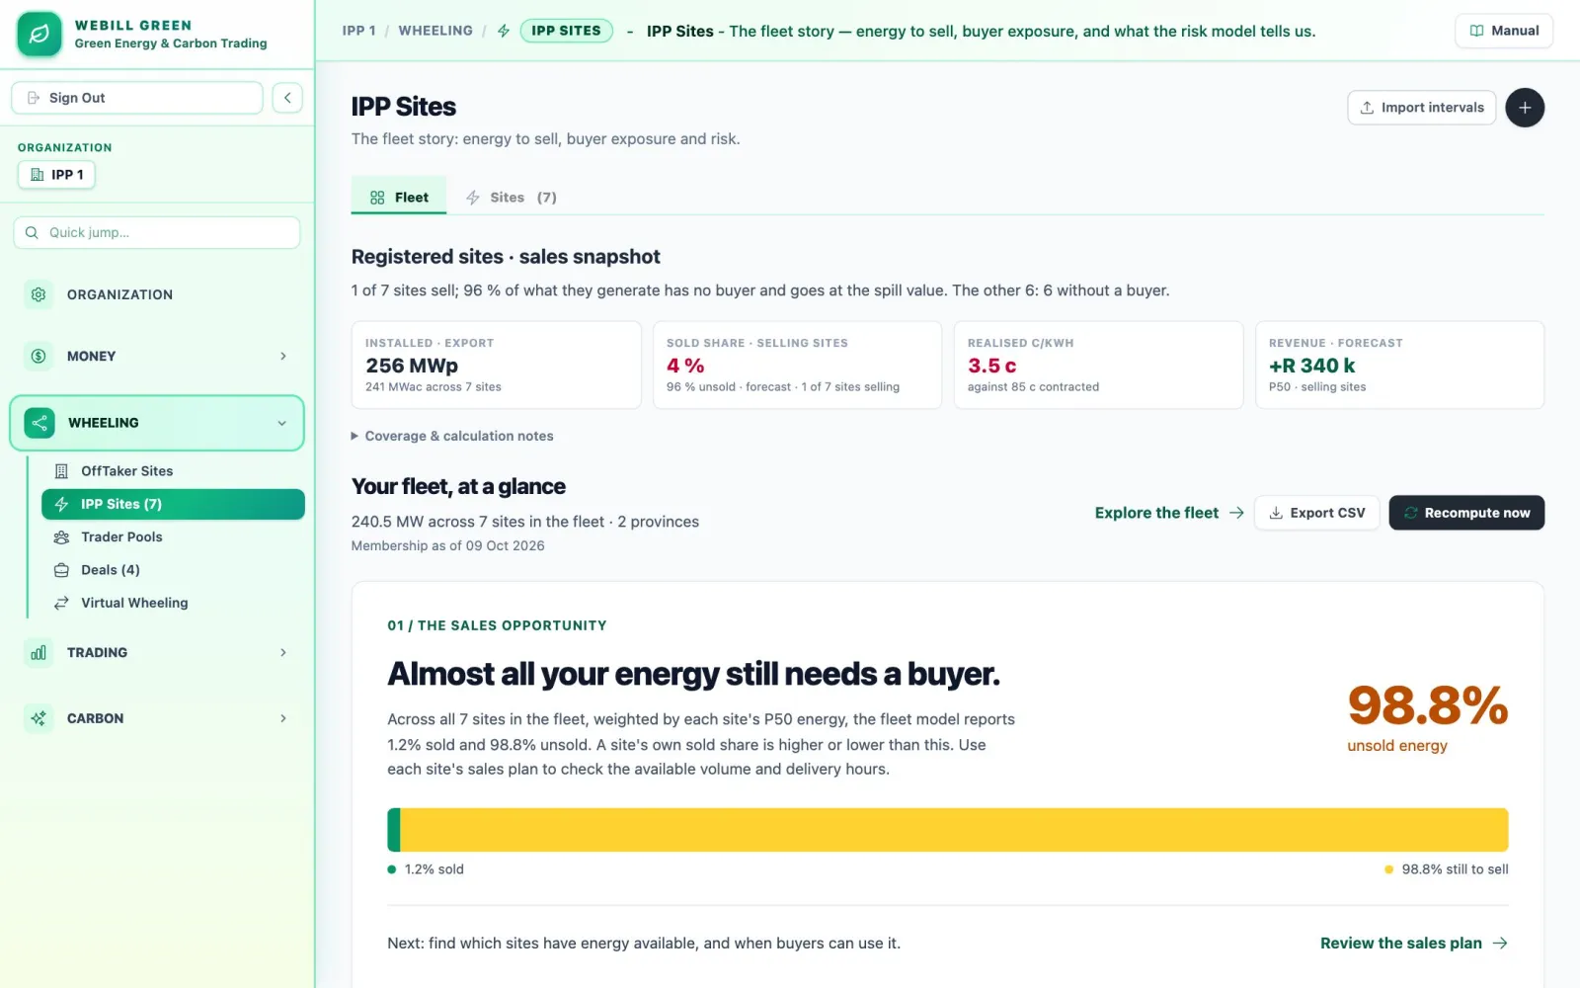Click the Realised c/kWh 3.5 c card
This screenshot has width=1580, height=988.
1098,365
